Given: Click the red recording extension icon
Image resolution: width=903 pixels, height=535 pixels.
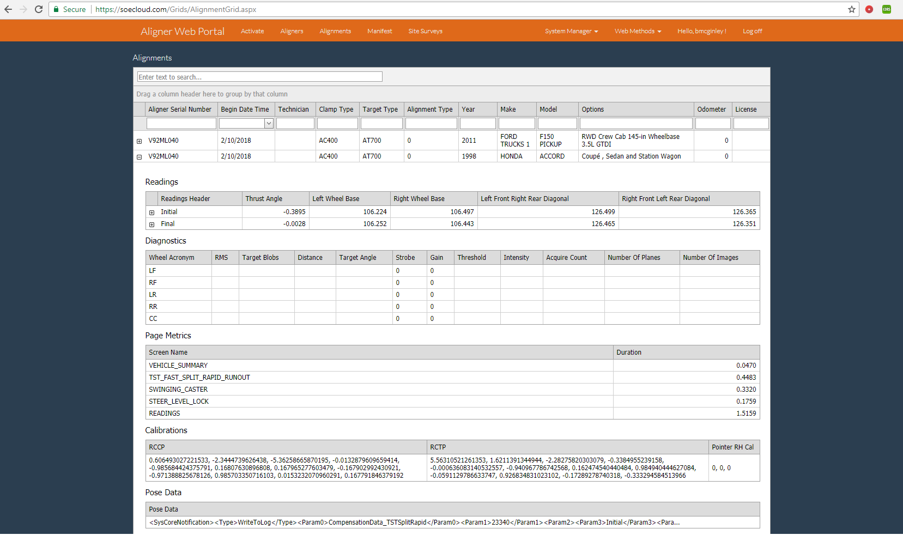Looking at the screenshot, I should pyautogui.click(x=869, y=9).
